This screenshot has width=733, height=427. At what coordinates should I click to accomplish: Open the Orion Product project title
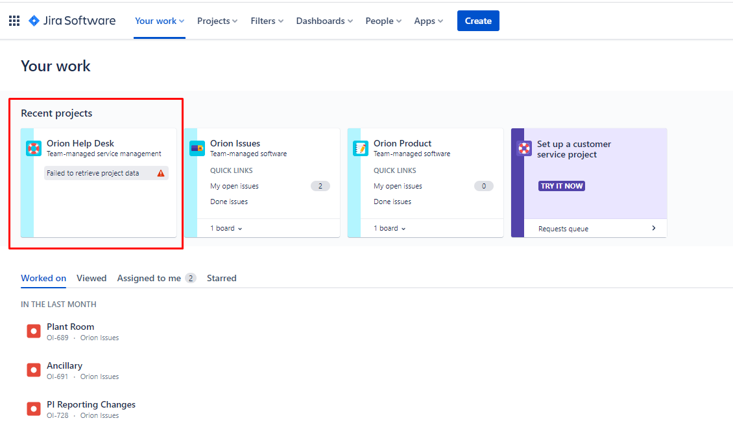coord(402,143)
